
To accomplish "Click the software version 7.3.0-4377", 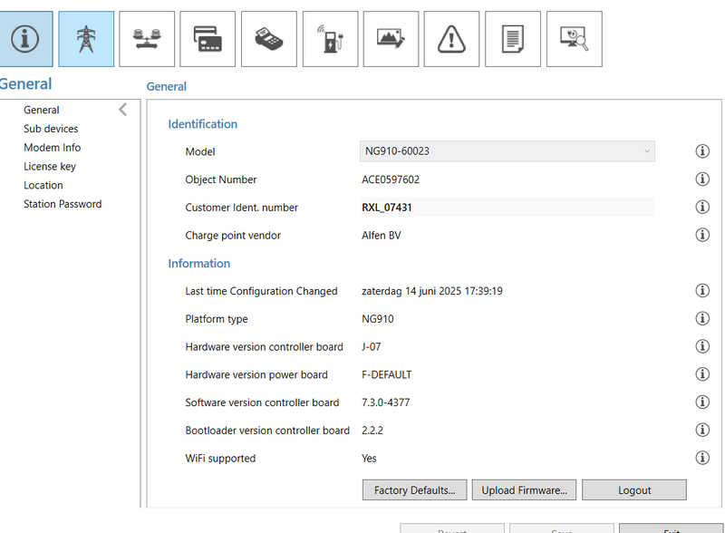I will coord(386,402).
